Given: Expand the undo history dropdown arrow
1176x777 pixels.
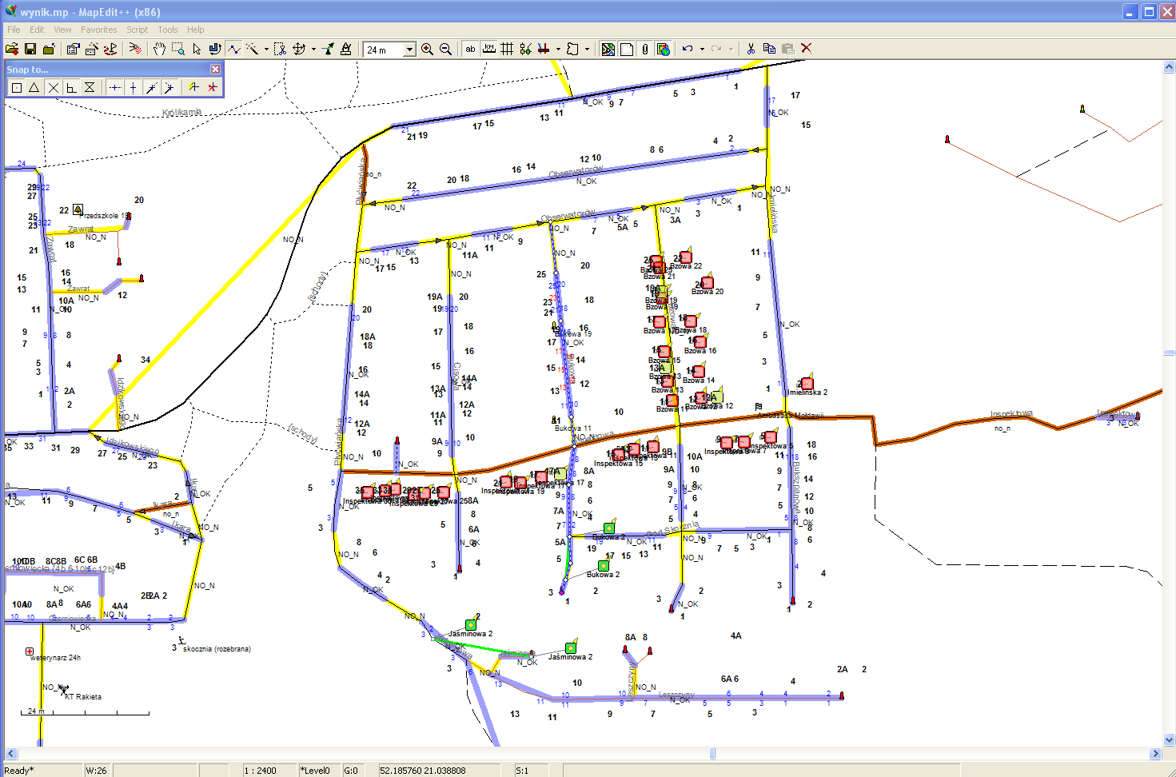Looking at the screenshot, I should (x=702, y=49).
